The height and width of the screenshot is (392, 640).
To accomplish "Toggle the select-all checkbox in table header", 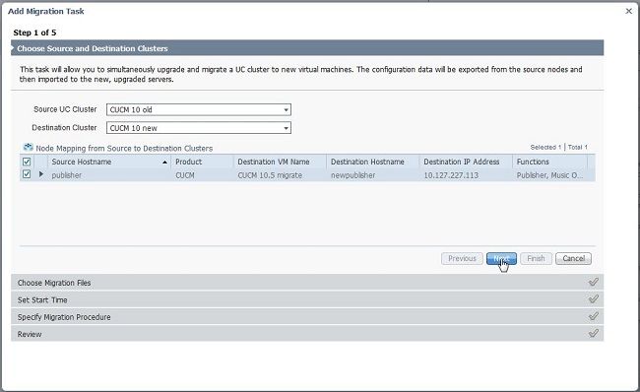I will pos(27,162).
